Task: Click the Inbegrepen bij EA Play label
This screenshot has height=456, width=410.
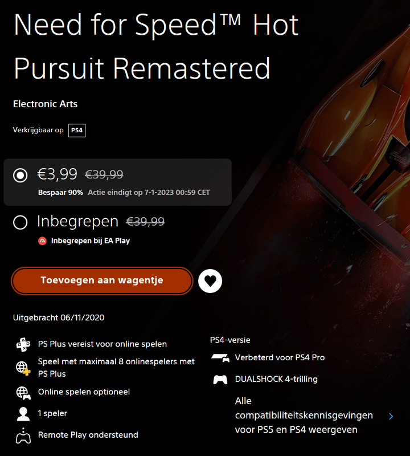Action: coord(91,241)
